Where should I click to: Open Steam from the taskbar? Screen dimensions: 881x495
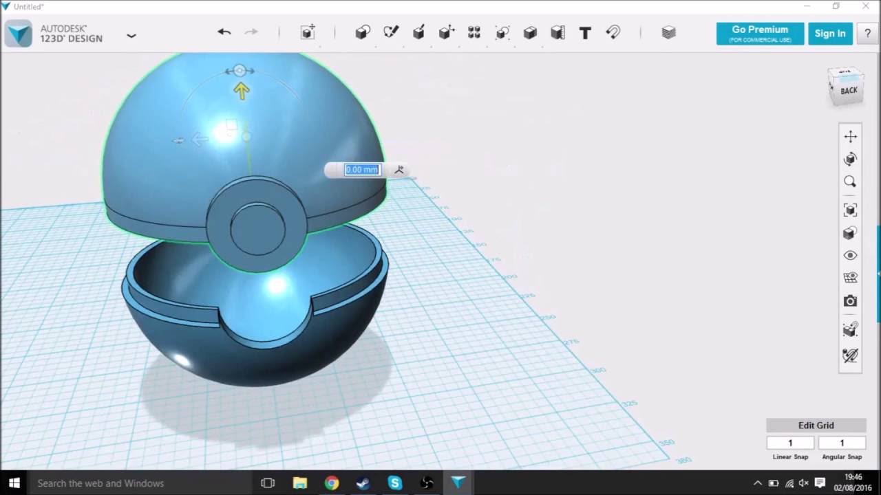point(363,483)
